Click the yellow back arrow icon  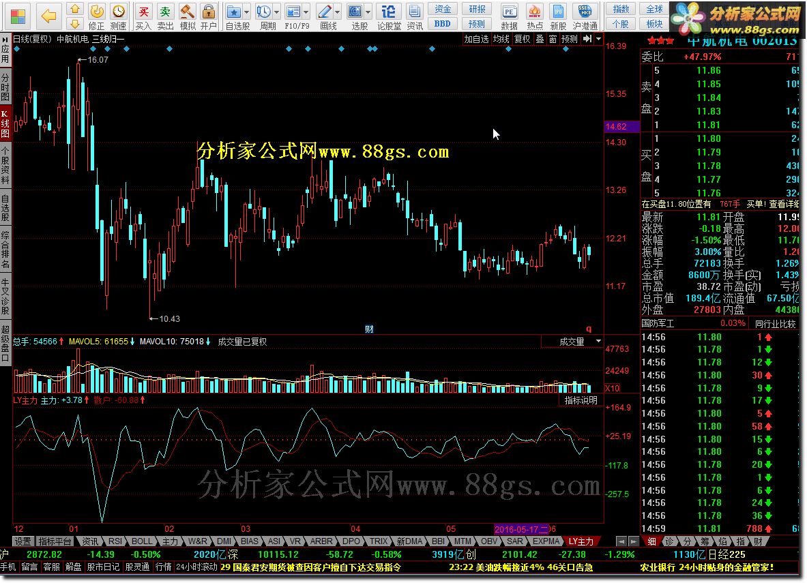coord(48,16)
